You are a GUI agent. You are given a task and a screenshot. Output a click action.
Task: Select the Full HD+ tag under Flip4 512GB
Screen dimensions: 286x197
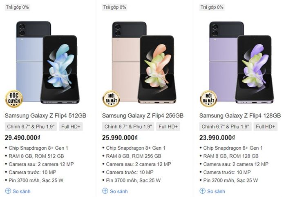[71, 126]
